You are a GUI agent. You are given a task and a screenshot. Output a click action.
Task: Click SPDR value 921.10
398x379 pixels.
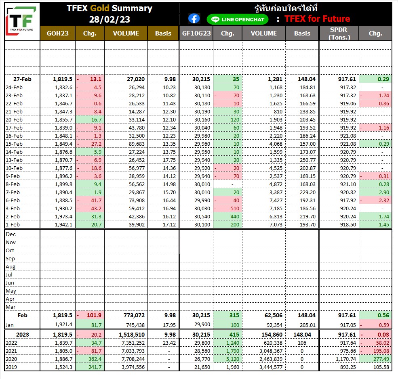[x=348, y=184]
